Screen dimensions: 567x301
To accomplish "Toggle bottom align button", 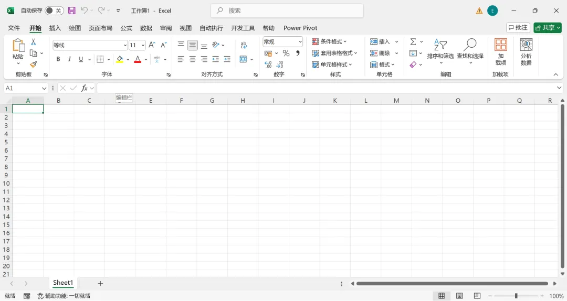I will [204, 46].
